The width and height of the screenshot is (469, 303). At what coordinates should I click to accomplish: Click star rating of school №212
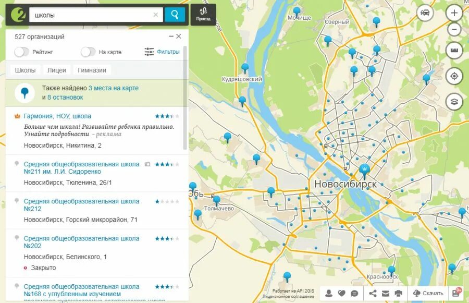[167, 201]
